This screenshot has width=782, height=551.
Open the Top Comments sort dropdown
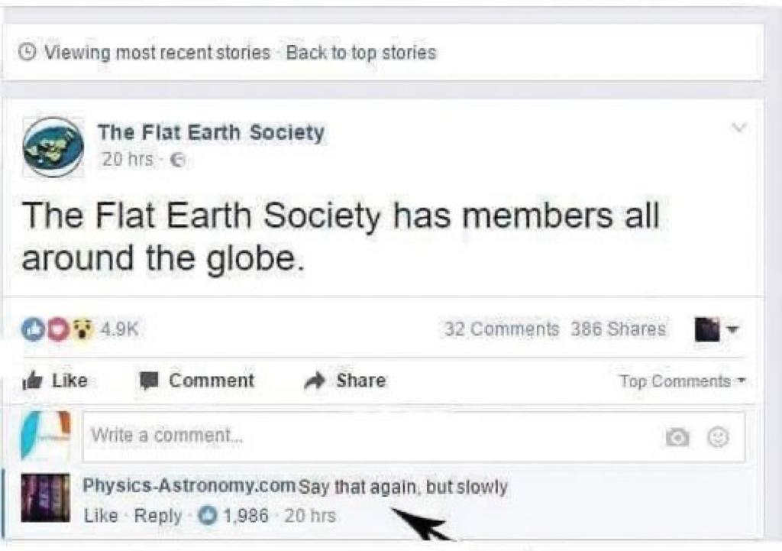click(682, 381)
